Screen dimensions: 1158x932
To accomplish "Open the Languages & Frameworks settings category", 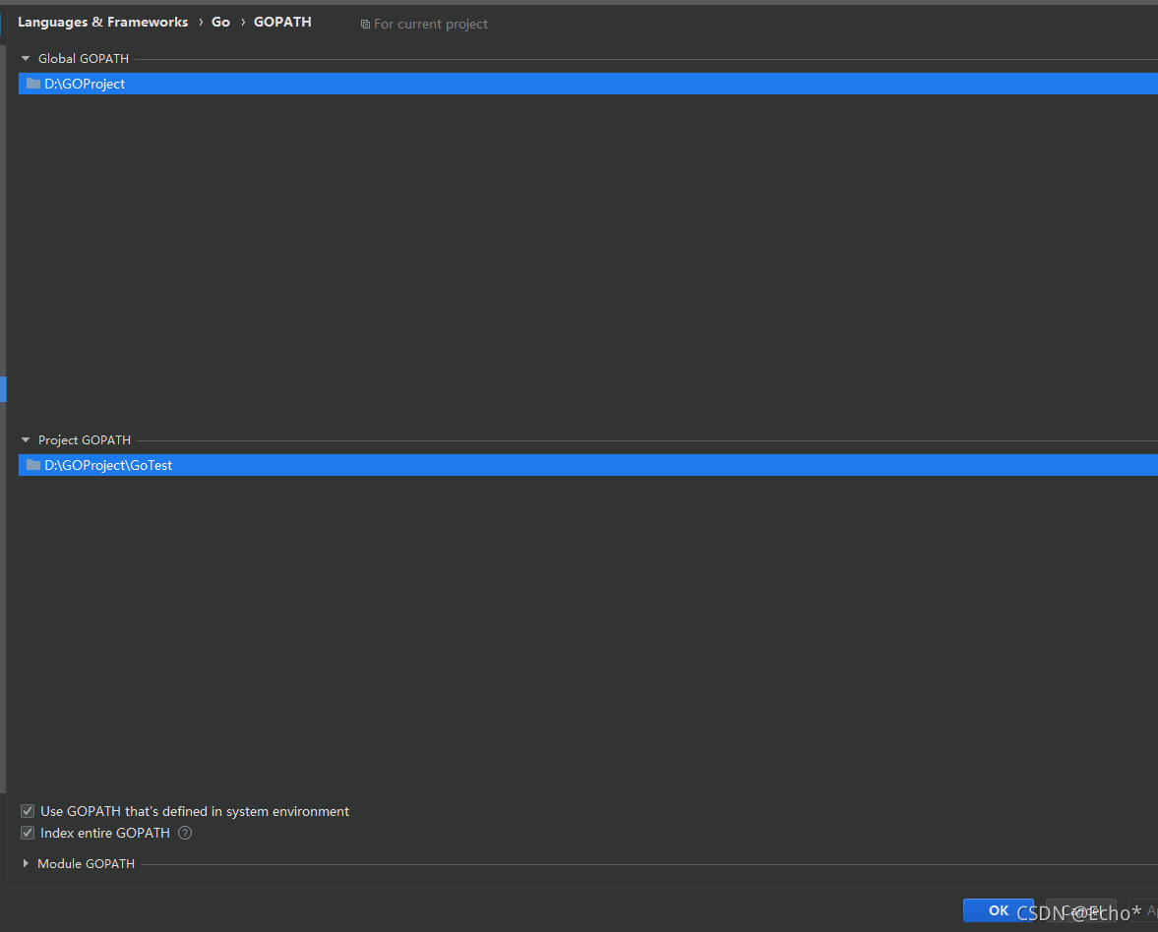I will [102, 22].
